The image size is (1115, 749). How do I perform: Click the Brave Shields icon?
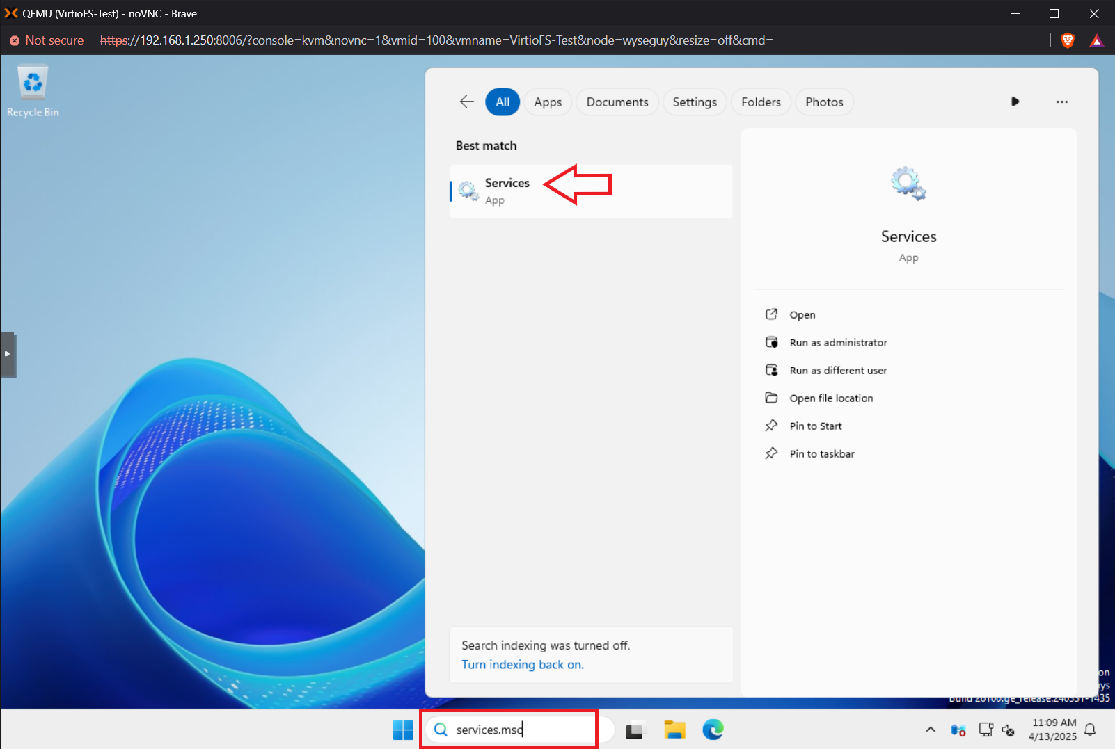pos(1067,40)
